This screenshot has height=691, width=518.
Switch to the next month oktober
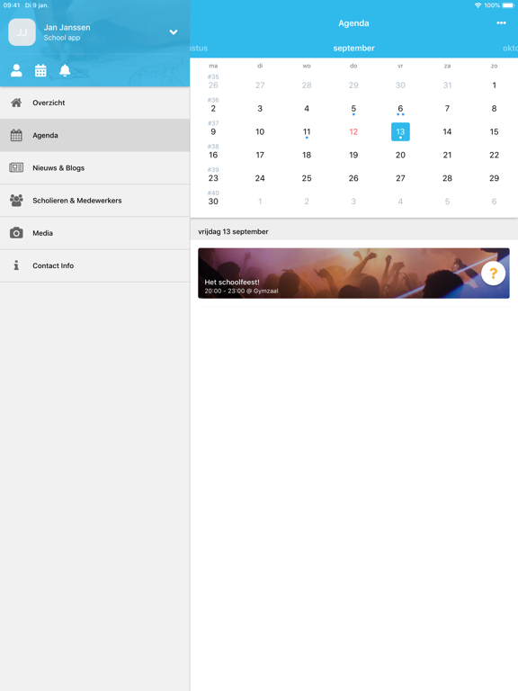[x=510, y=48]
